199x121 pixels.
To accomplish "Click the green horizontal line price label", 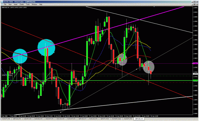I will 195,81.
